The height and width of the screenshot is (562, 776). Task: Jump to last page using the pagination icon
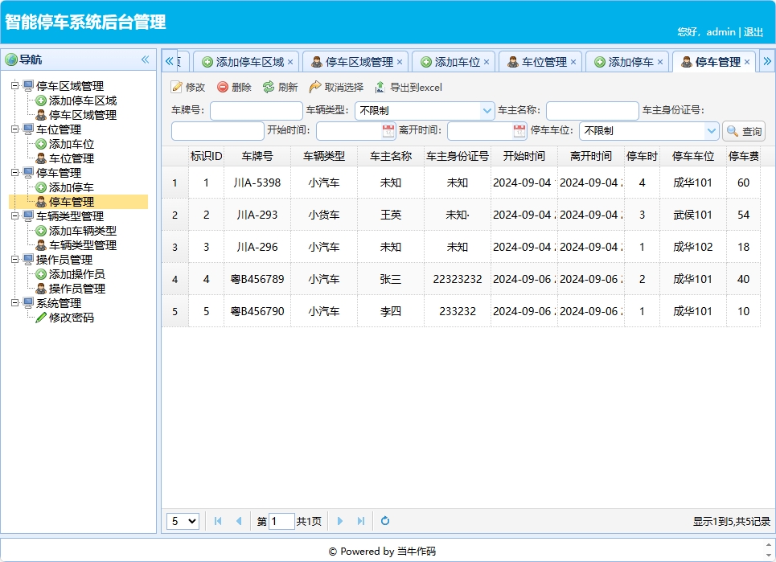[359, 521]
